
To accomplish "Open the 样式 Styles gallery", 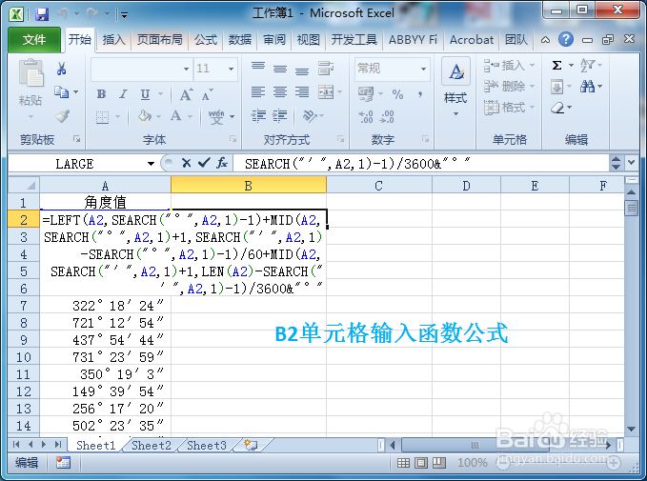I will pos(455,88).
